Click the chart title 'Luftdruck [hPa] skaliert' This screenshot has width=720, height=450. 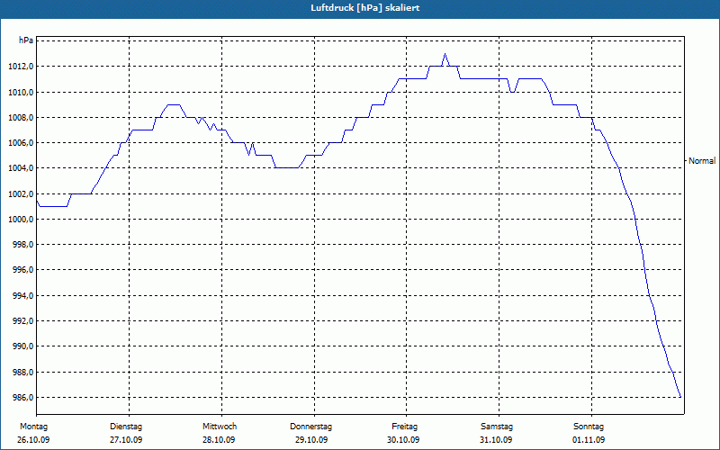tap(365, 8)
